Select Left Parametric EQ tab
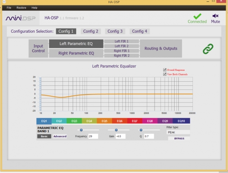Image resolution: width=228 pixels, height=173 pixels. coord(76,44)
